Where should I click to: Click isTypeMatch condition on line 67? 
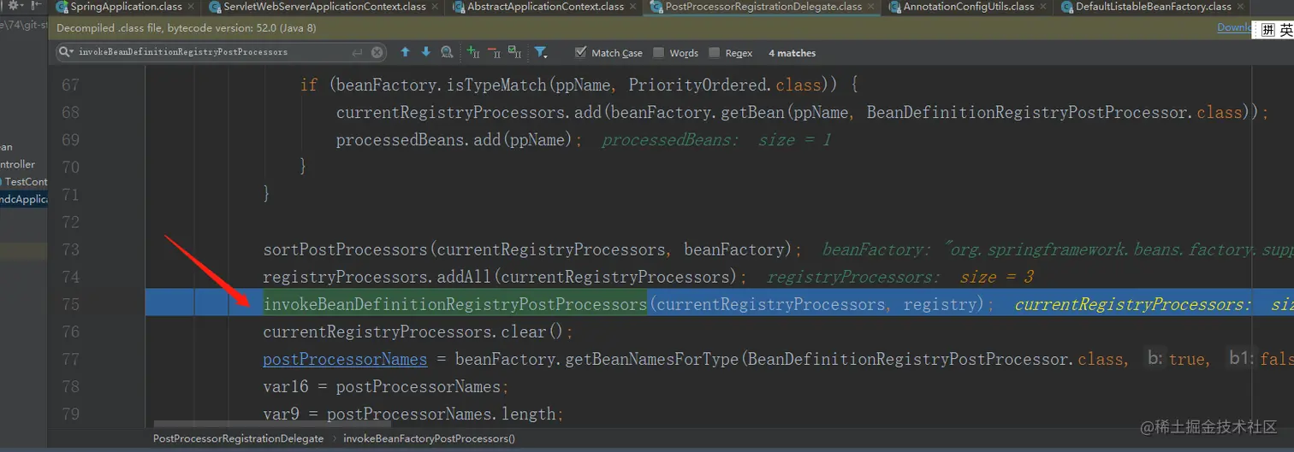click(x=579, y=85)
